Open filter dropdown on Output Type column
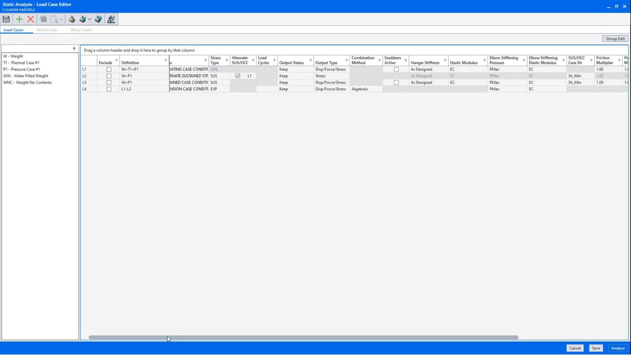 point(346,61)
